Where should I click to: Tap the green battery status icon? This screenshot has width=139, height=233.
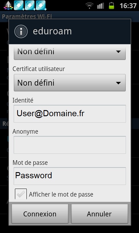point(111,6)
